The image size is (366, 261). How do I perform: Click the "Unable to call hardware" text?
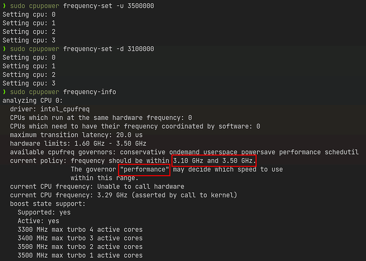point(141,186)
